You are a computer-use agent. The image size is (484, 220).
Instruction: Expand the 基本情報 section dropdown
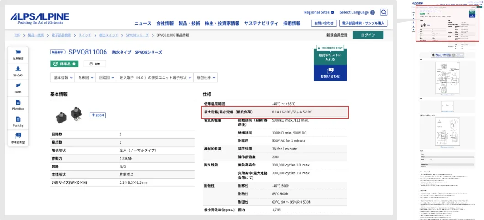(x=63, y=78)
